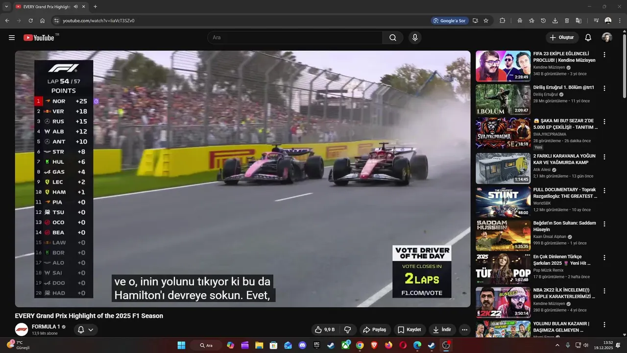This screenshot has height=353, width=627.
Task: Open FORMULA 1 channel name link
Action: 46,327
